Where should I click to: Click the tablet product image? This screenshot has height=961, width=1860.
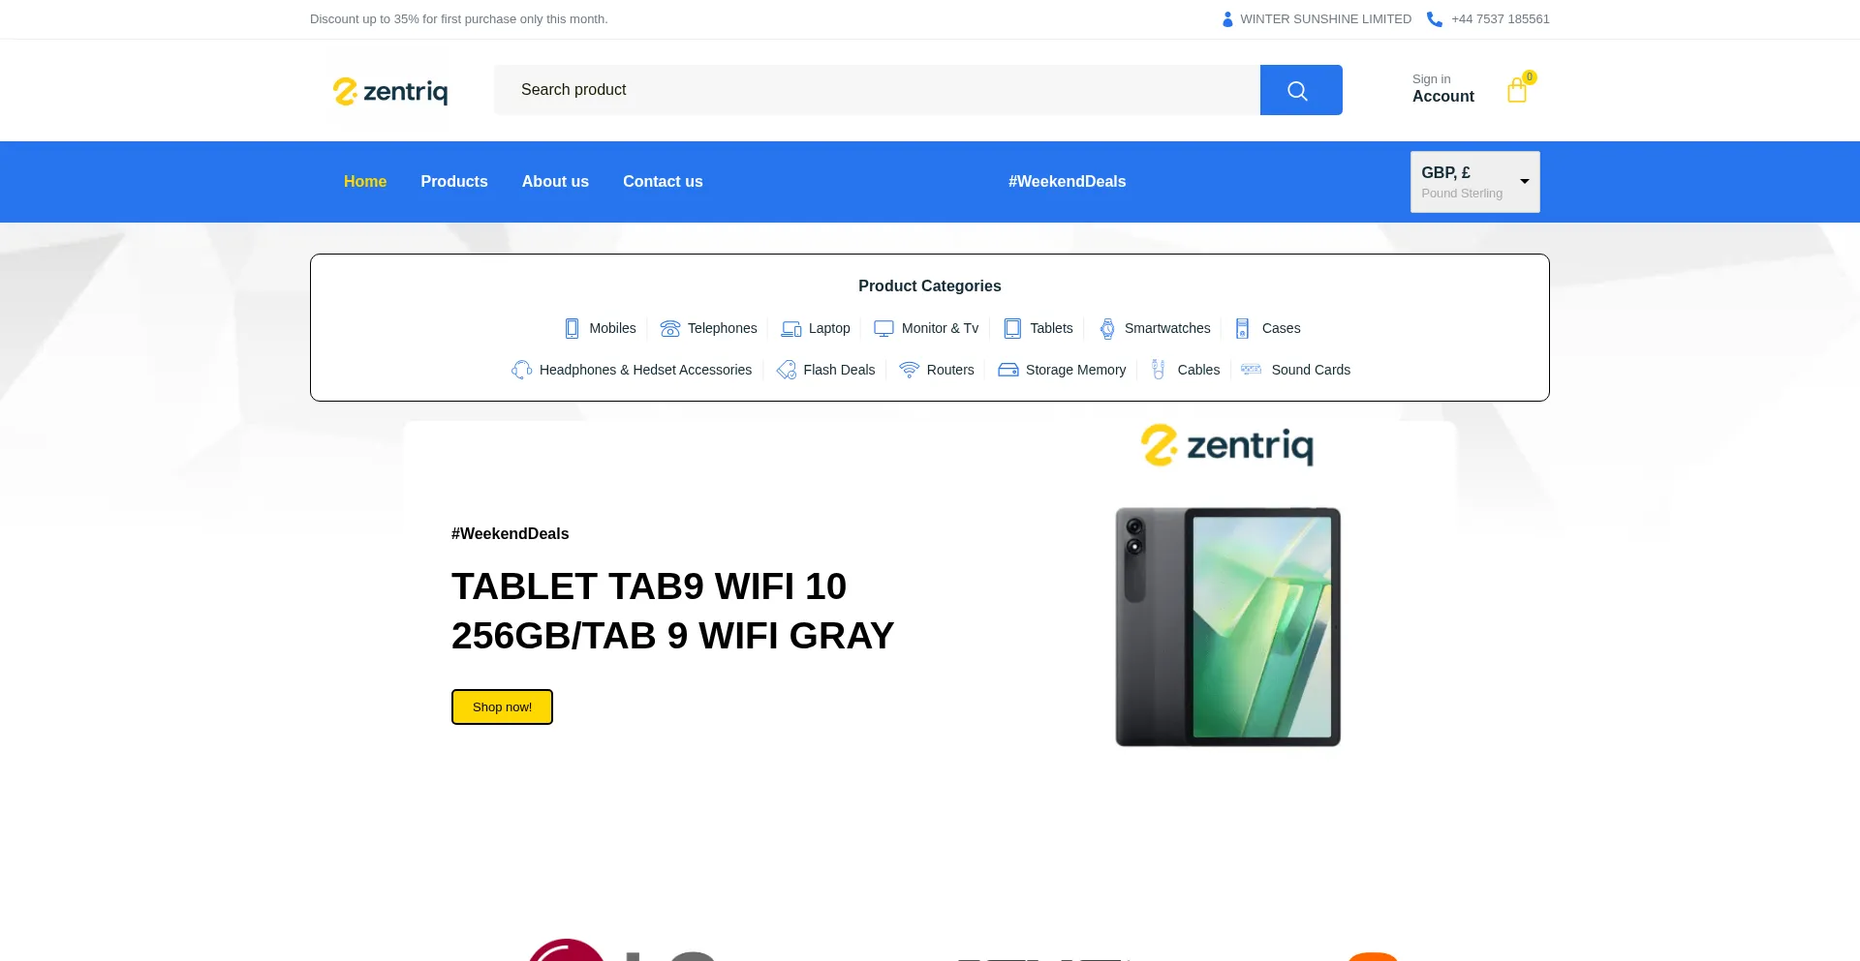tap(1227, 626)
